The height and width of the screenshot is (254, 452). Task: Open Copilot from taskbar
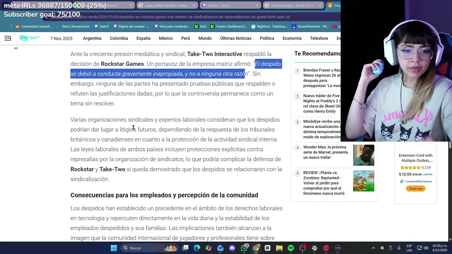pyautogui.click(x=208, y=248)
